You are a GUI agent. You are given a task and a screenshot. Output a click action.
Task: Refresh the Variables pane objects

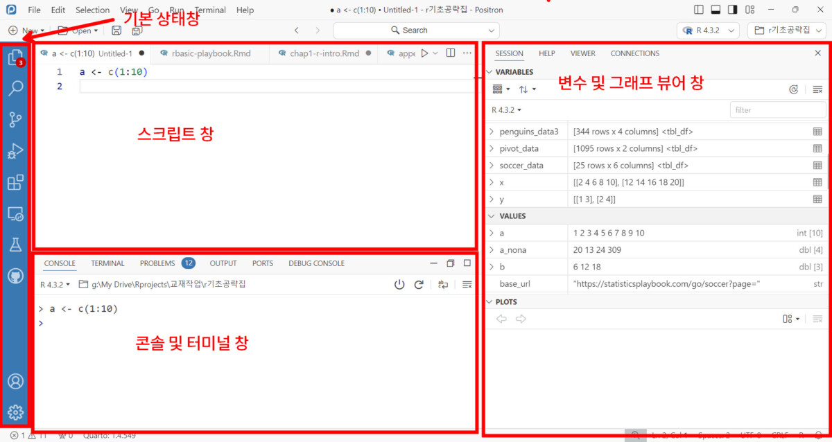(794, 89)
